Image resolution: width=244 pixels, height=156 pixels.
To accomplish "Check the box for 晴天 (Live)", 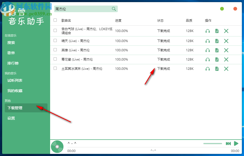I will [x=55, y=40].
